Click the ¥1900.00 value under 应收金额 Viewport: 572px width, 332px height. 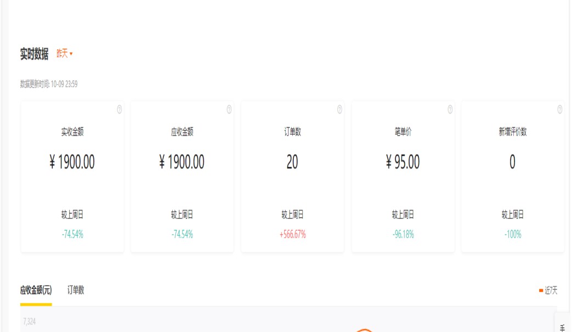click(x=182, y=162)
